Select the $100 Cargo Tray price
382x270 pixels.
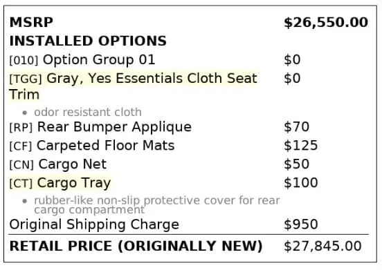click(300, 183)
